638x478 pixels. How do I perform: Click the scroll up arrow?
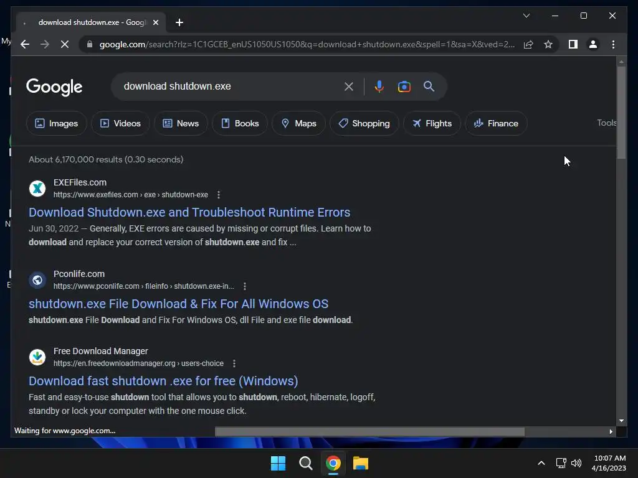[621, 62]
